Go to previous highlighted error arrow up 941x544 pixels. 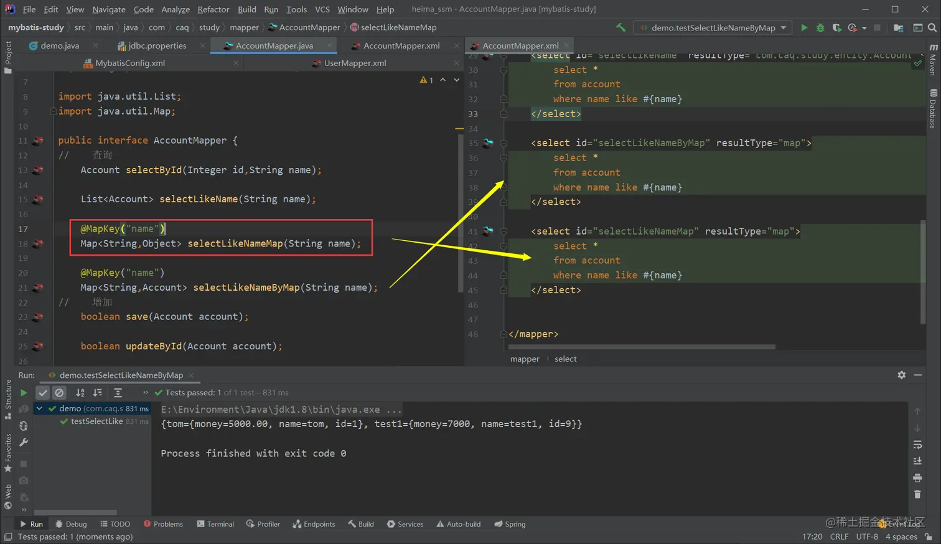pyautogui.click(x=443, y=80)
